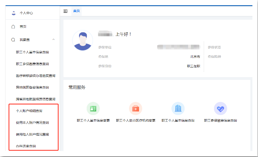This screenshot has height=157, width=258.
Task: Click the 个人中心 user icon
Action: coord(14,13)
